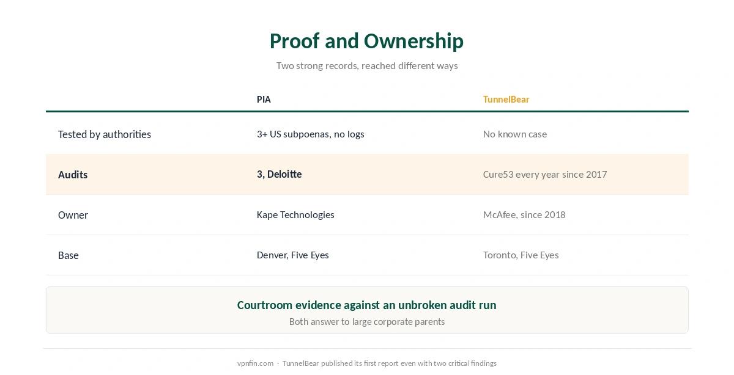The height and width of the screenshot is (375, 734).
Task: Select the Audits row label
Action: (x=73, y=175)
